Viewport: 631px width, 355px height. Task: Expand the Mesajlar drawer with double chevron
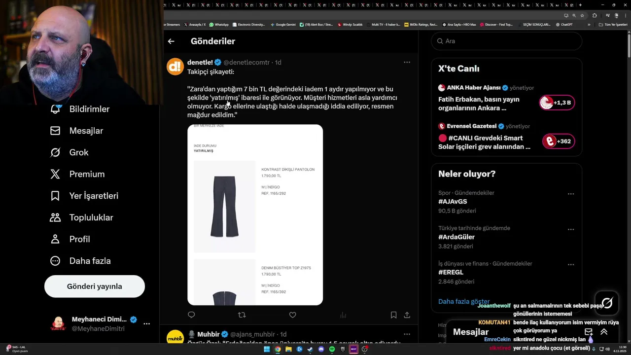[x=604, y=332]
